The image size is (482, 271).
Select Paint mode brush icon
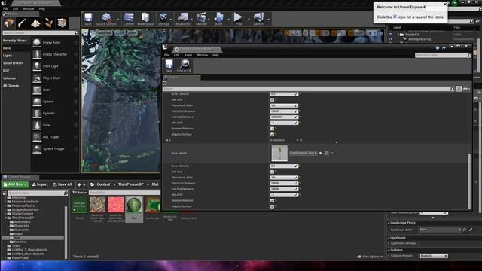pos(22,23)
